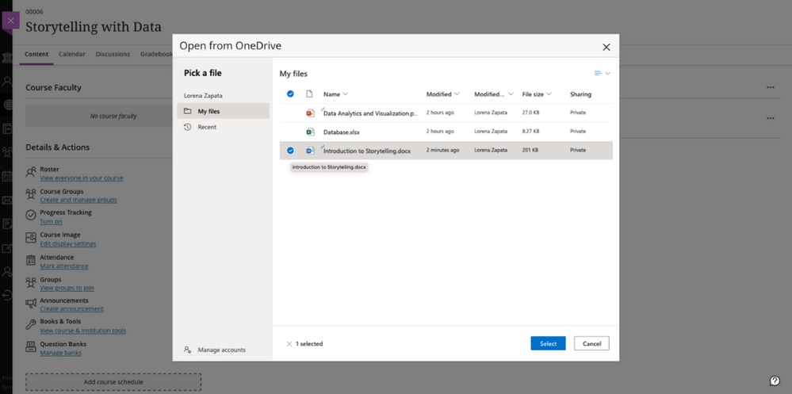Select My files in the sidebar
This screenshot has width=792, height=394.
224,111
